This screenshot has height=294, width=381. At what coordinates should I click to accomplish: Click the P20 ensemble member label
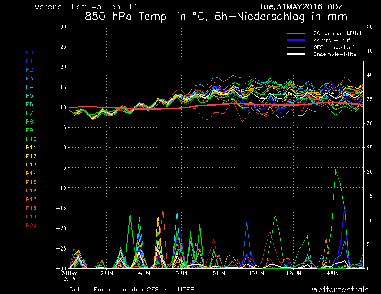31,226
